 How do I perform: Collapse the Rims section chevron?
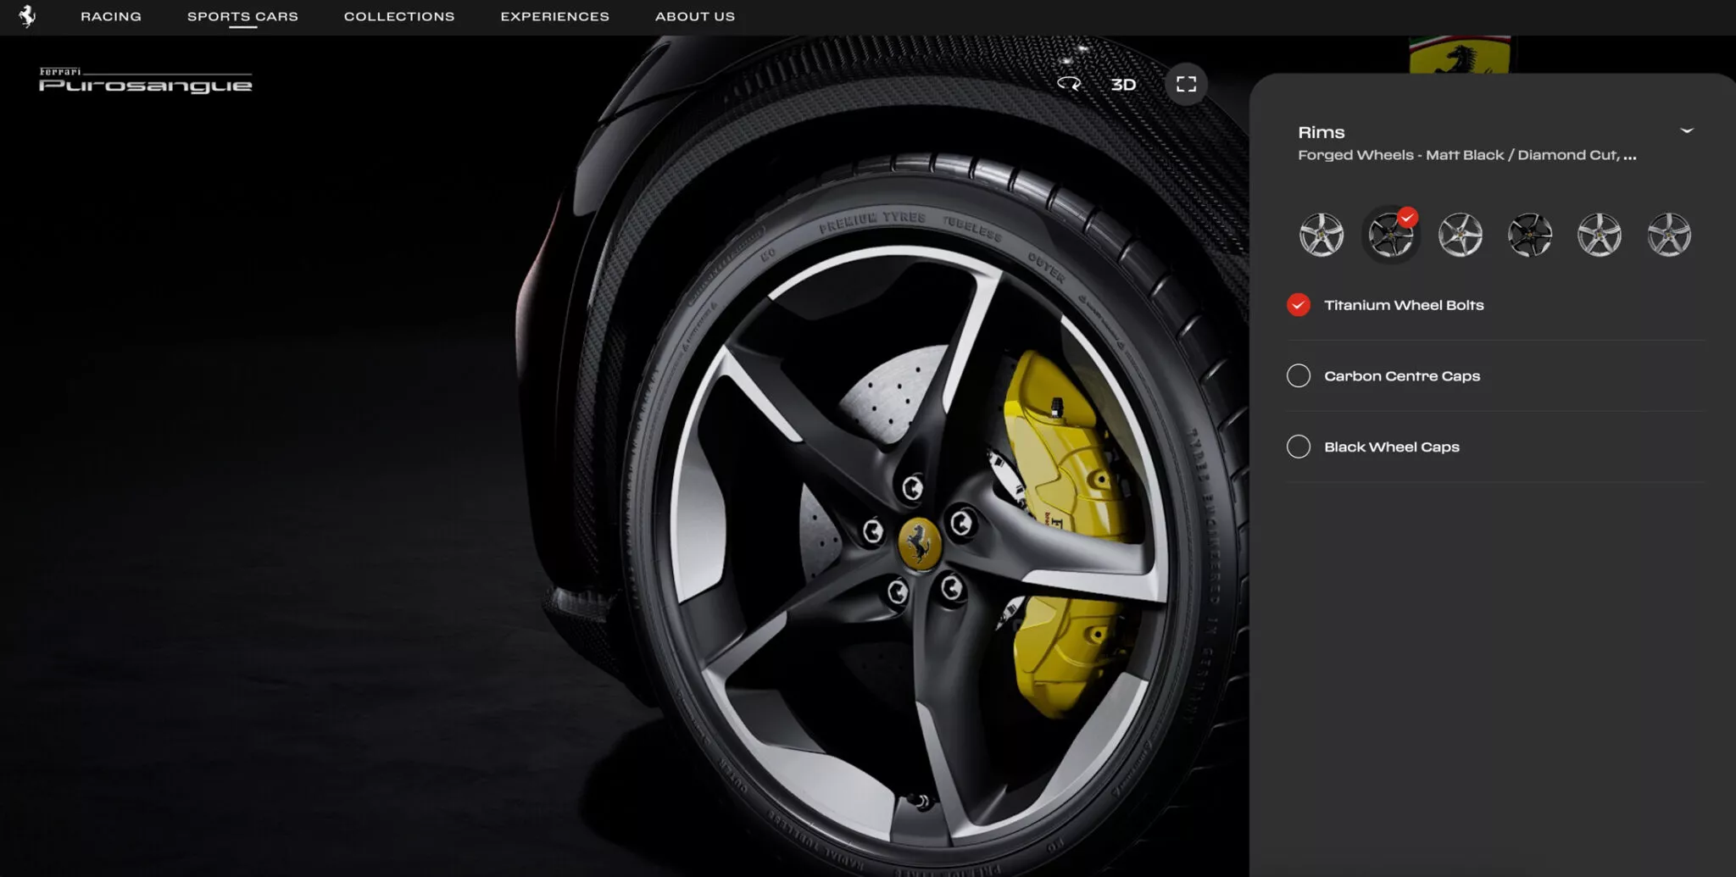coord(1687,131)
